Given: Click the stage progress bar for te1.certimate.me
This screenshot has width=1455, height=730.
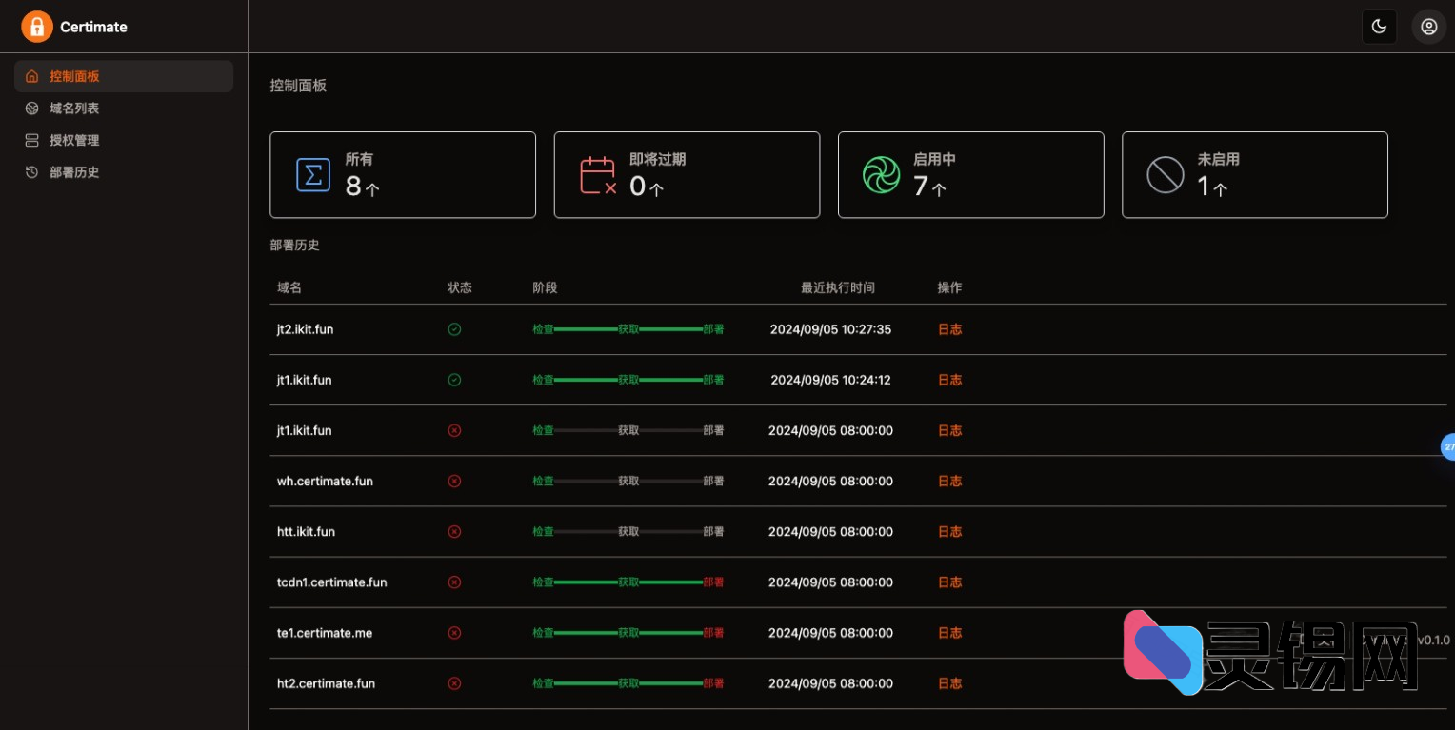Looking at the screenshot, I should tap(628, 633).
